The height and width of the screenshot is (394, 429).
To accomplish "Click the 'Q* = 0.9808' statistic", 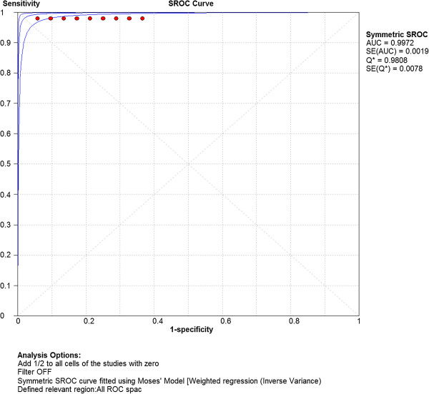I will pos(387,60).
